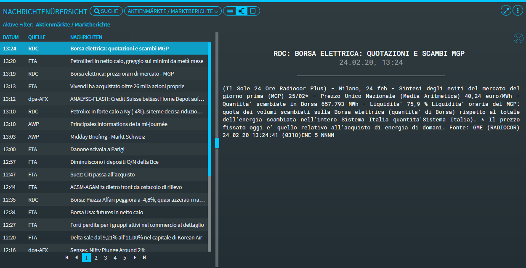Click the pane splitter handle between panels
The width and height of the screenshot is (526, 268).
point(217,143)
